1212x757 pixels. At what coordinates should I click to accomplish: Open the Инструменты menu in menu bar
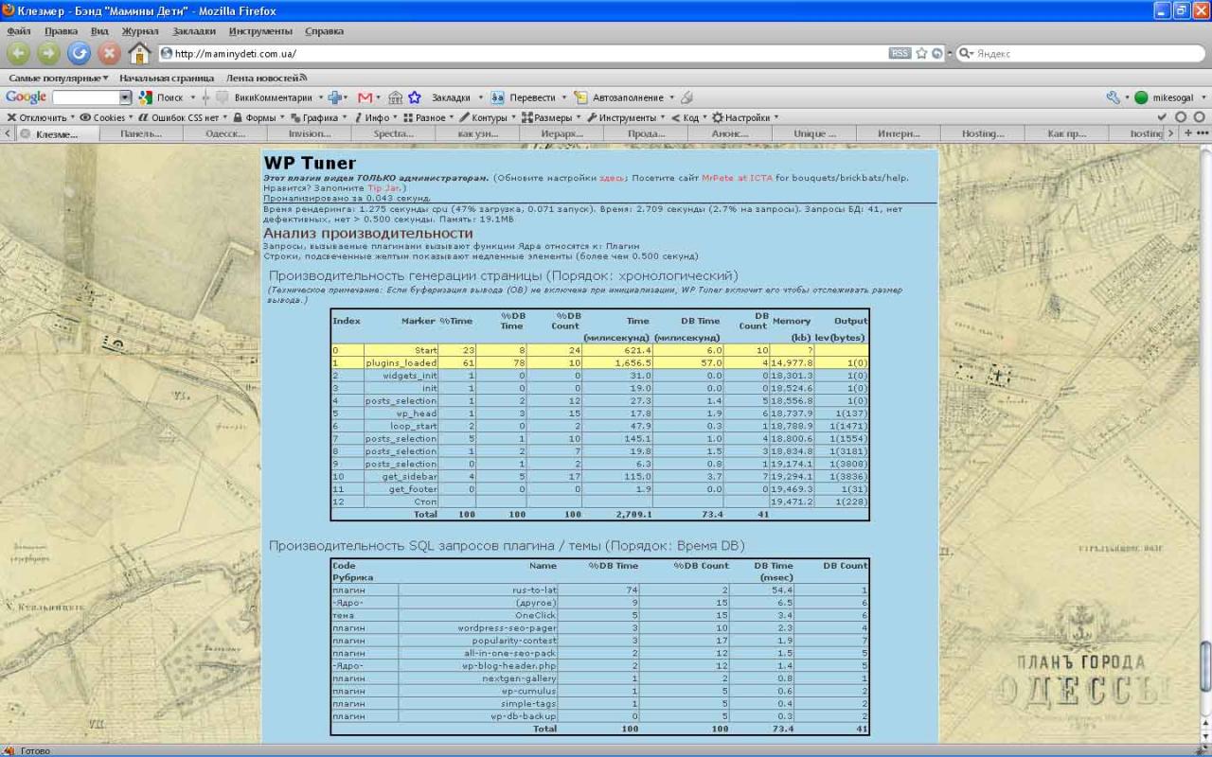pyautogui.click(x=260, y=31)
